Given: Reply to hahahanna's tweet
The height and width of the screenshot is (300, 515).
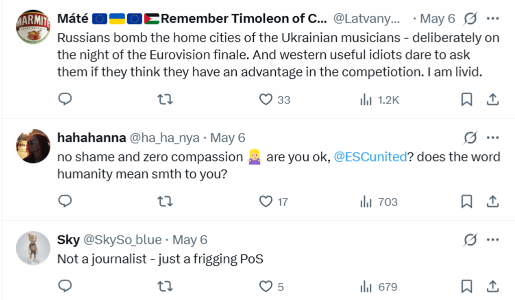Looking at the screenshot, I should (66, 201).
